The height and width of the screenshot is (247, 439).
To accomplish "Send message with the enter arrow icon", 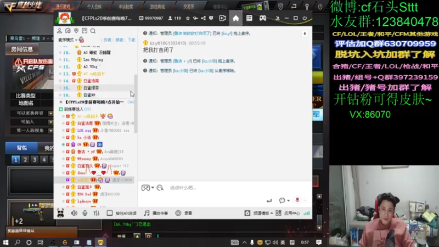I will 269,200.
